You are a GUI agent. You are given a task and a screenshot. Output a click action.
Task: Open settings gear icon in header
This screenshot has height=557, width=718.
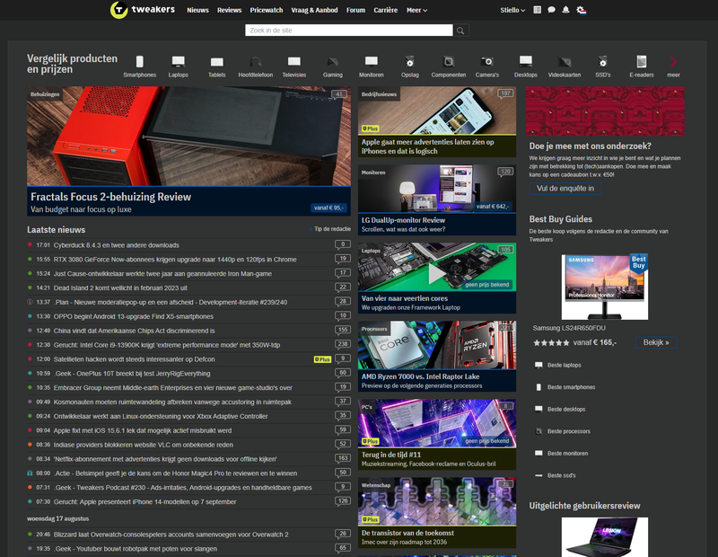[581, 10]
